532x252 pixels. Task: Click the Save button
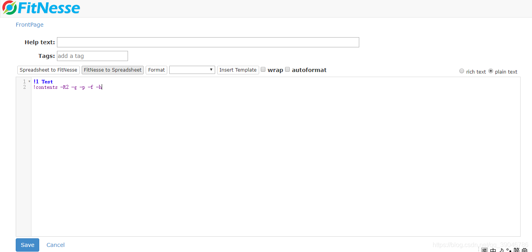click(27, 245)
